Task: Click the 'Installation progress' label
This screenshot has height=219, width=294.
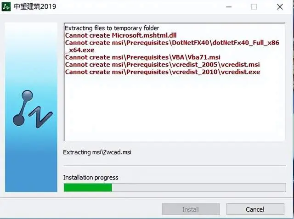Action: click(90, 177)
